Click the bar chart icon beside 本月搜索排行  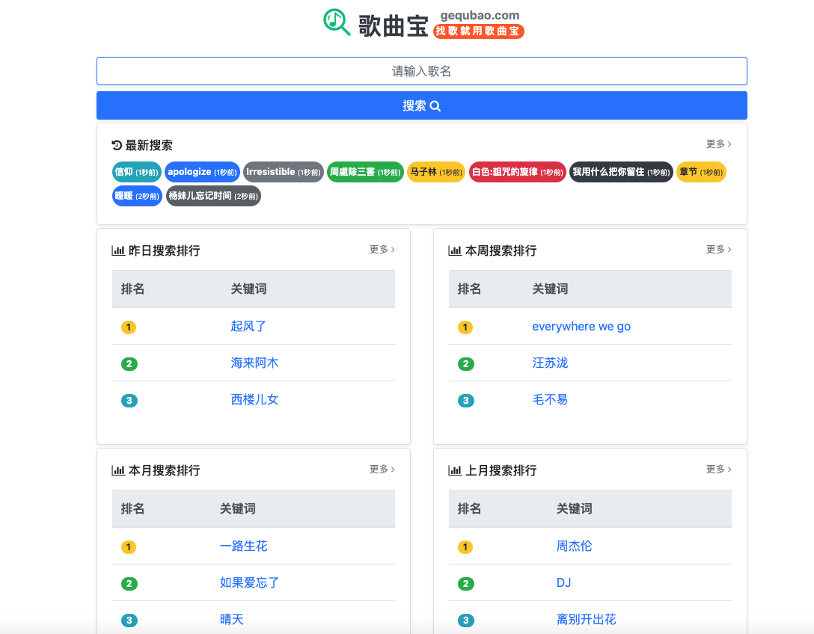(x=118, y=470)
